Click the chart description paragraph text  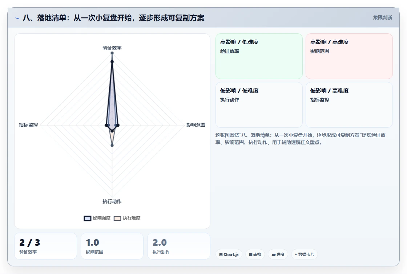click(300, 139)
